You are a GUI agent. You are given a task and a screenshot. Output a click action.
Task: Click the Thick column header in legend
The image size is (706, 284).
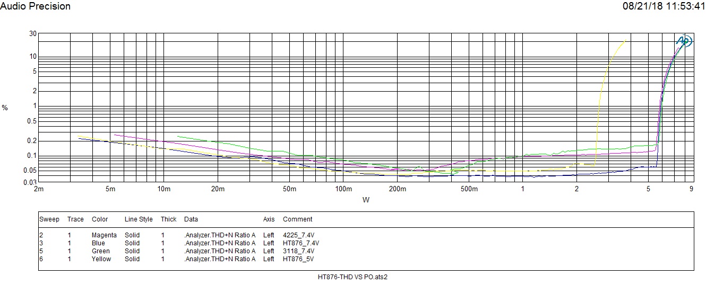[x=168, y=219]
